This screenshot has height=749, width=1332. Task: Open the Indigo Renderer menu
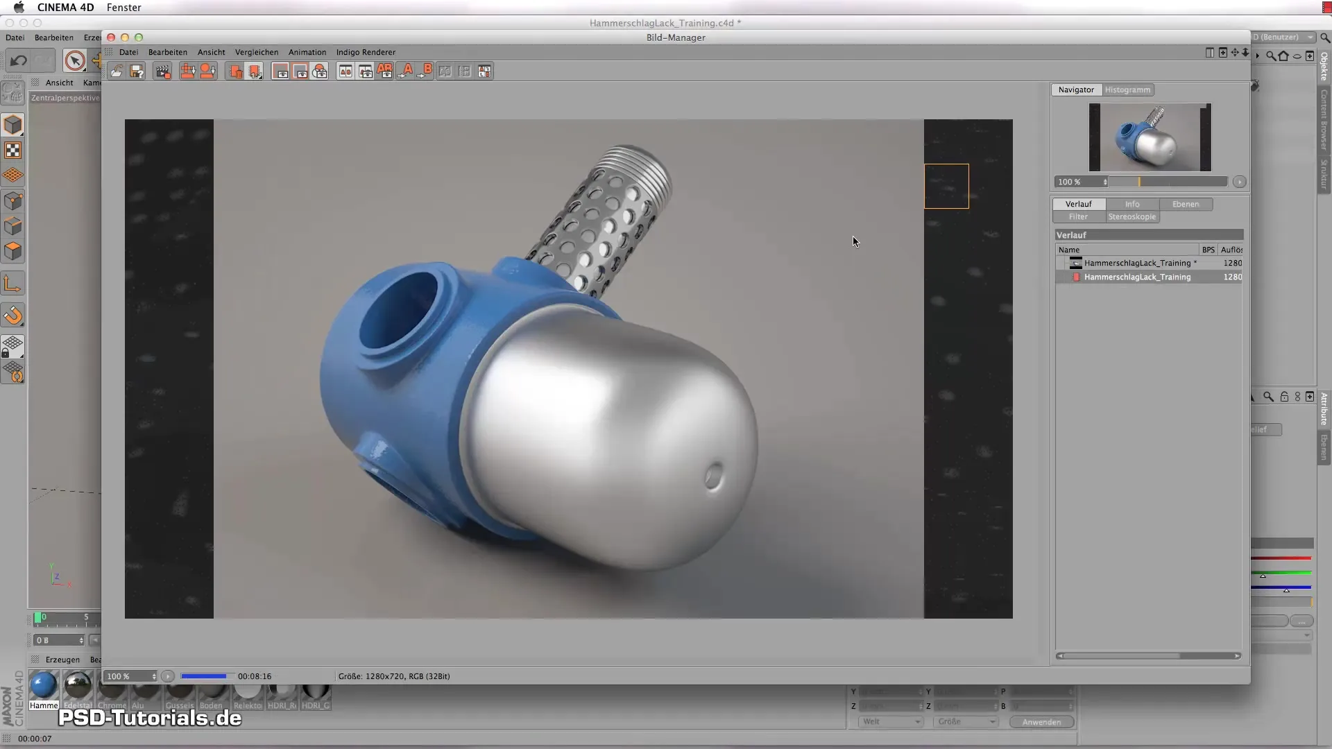[x=366, y=52]
